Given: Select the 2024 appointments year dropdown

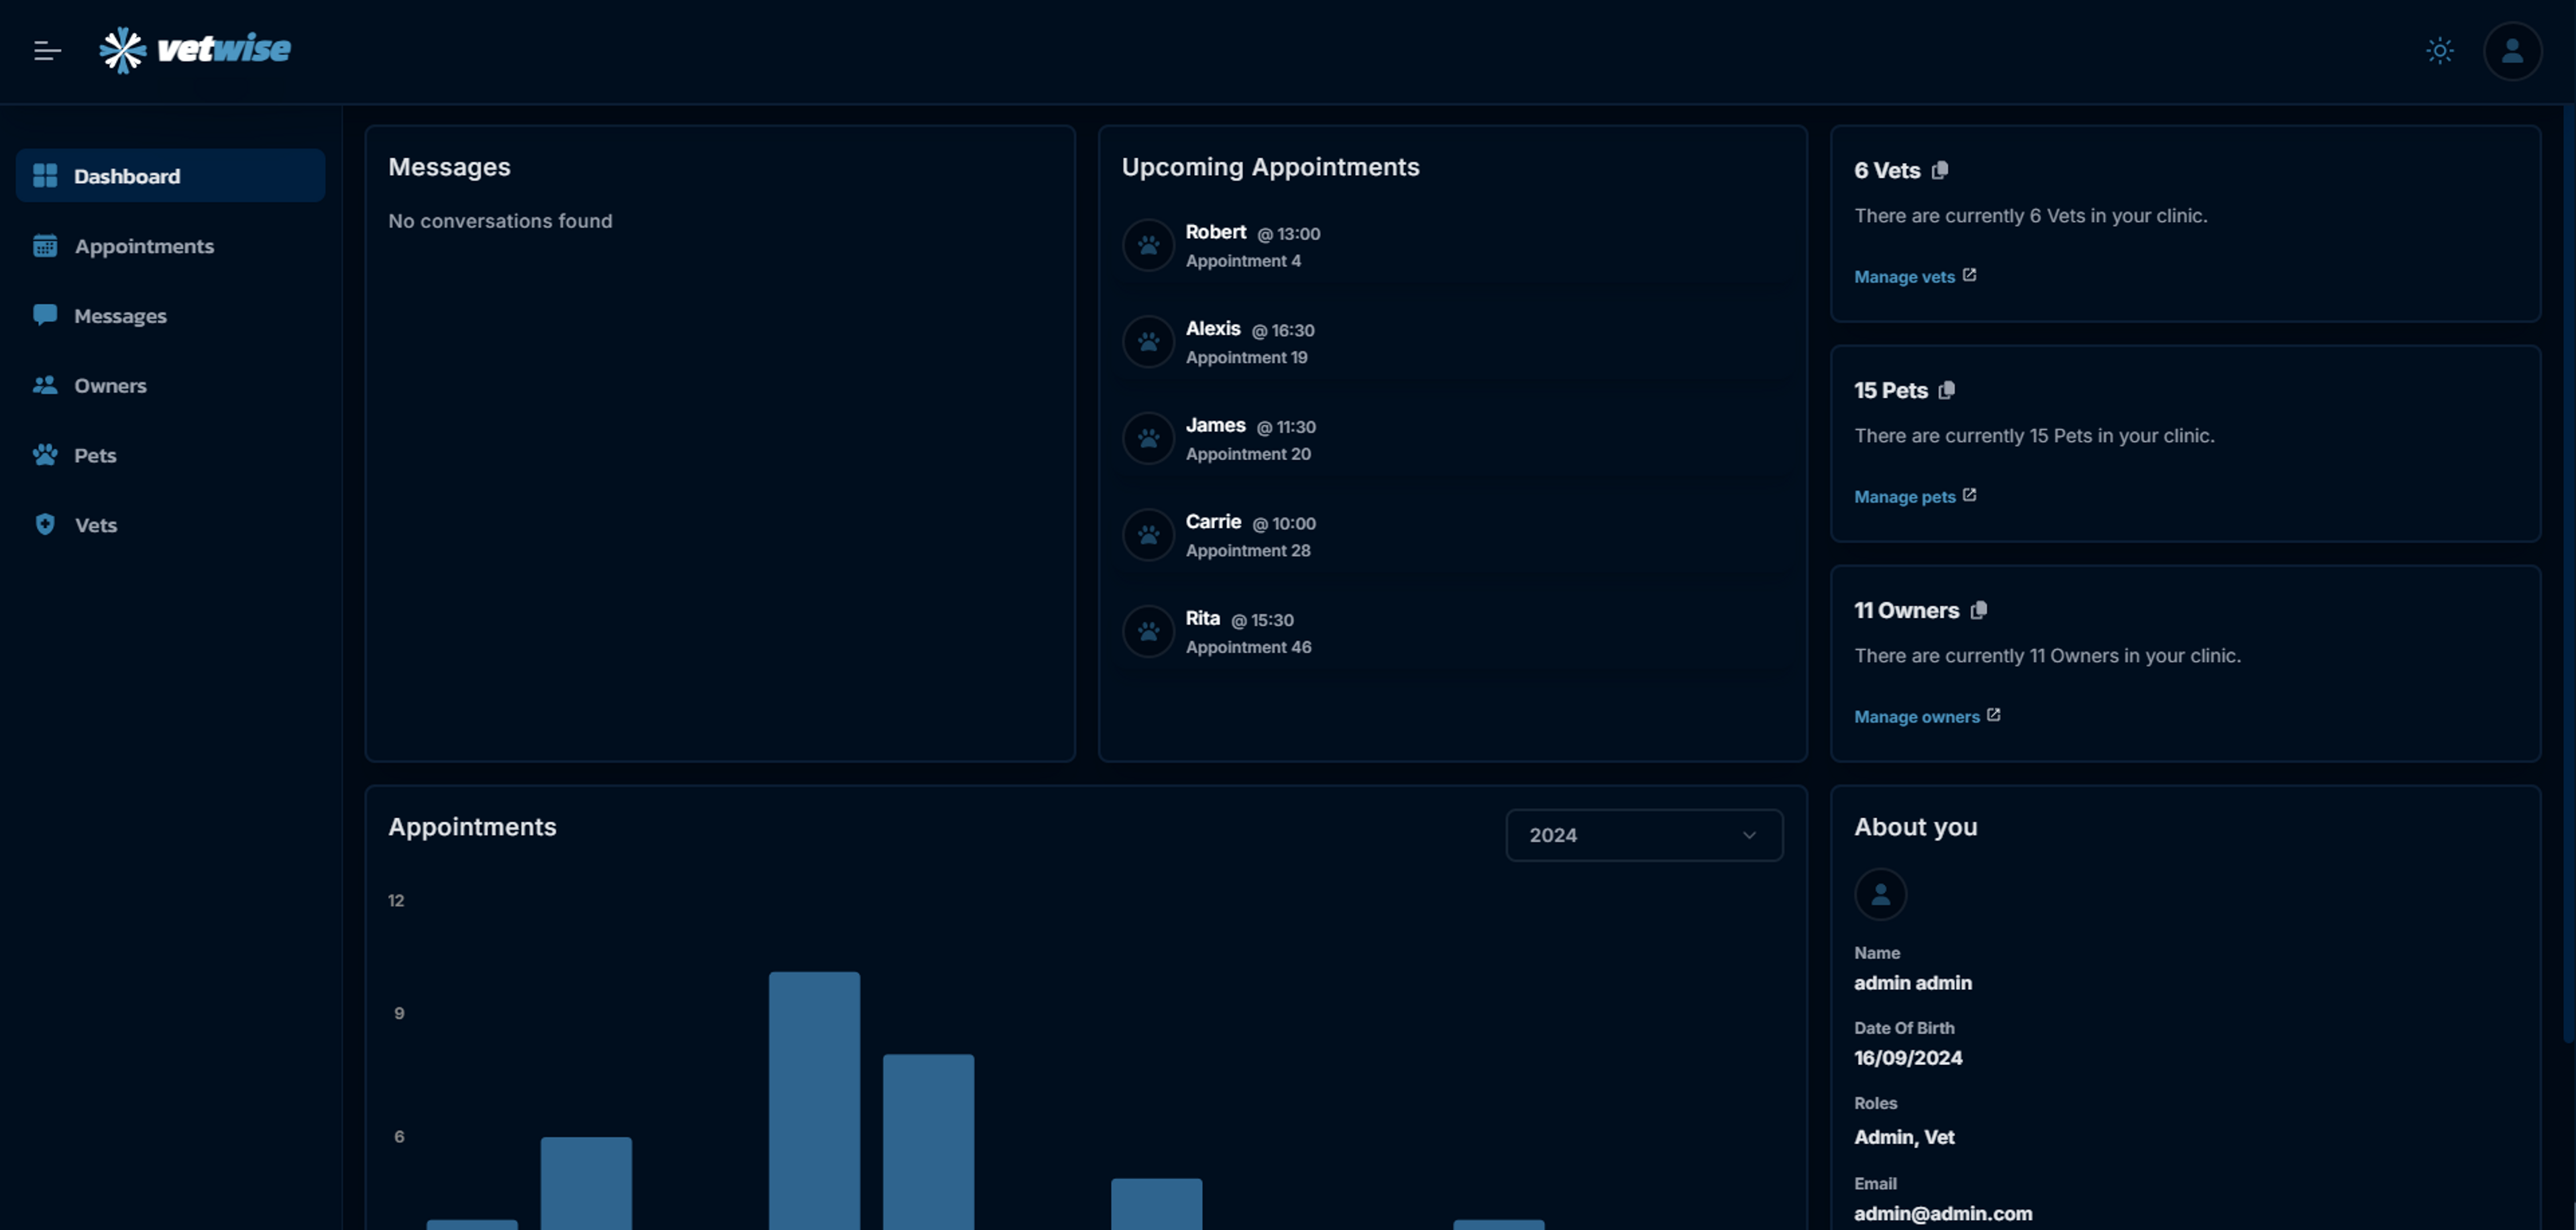Looking at the screenshot, I should (1640, 835).
